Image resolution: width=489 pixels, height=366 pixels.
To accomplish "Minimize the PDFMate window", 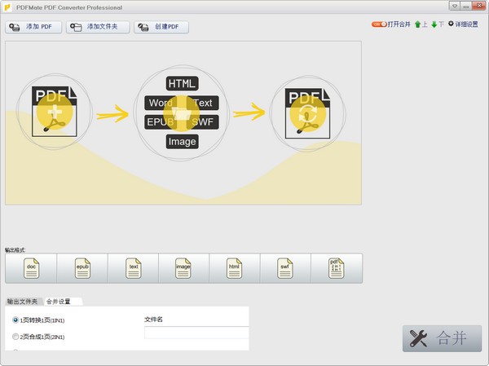I will click(466, 6).
